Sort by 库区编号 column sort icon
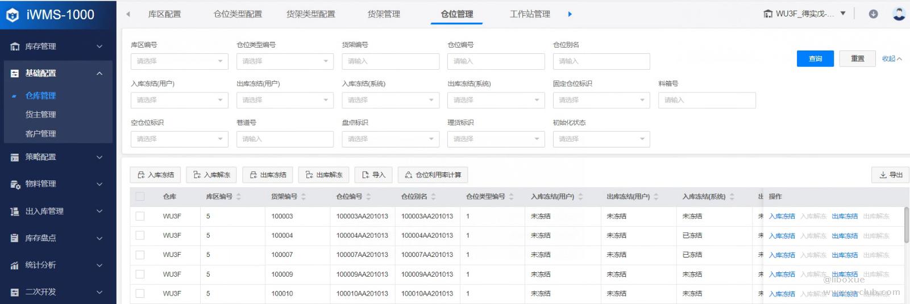This screenshot has height=304, width=910. [x=239, y=197]
